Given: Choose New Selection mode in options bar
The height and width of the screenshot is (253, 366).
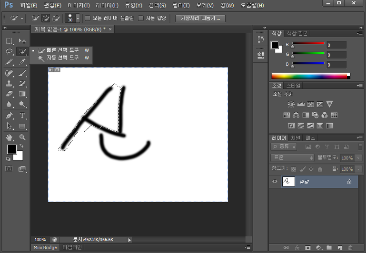Looking at the screenshot, I should pos(35,18).
